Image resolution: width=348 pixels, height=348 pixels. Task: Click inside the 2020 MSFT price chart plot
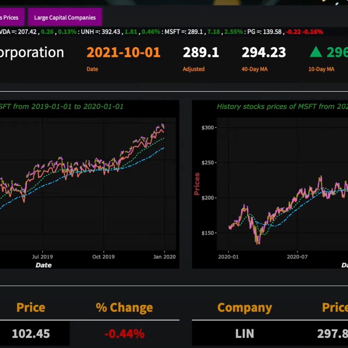point(282,184)
